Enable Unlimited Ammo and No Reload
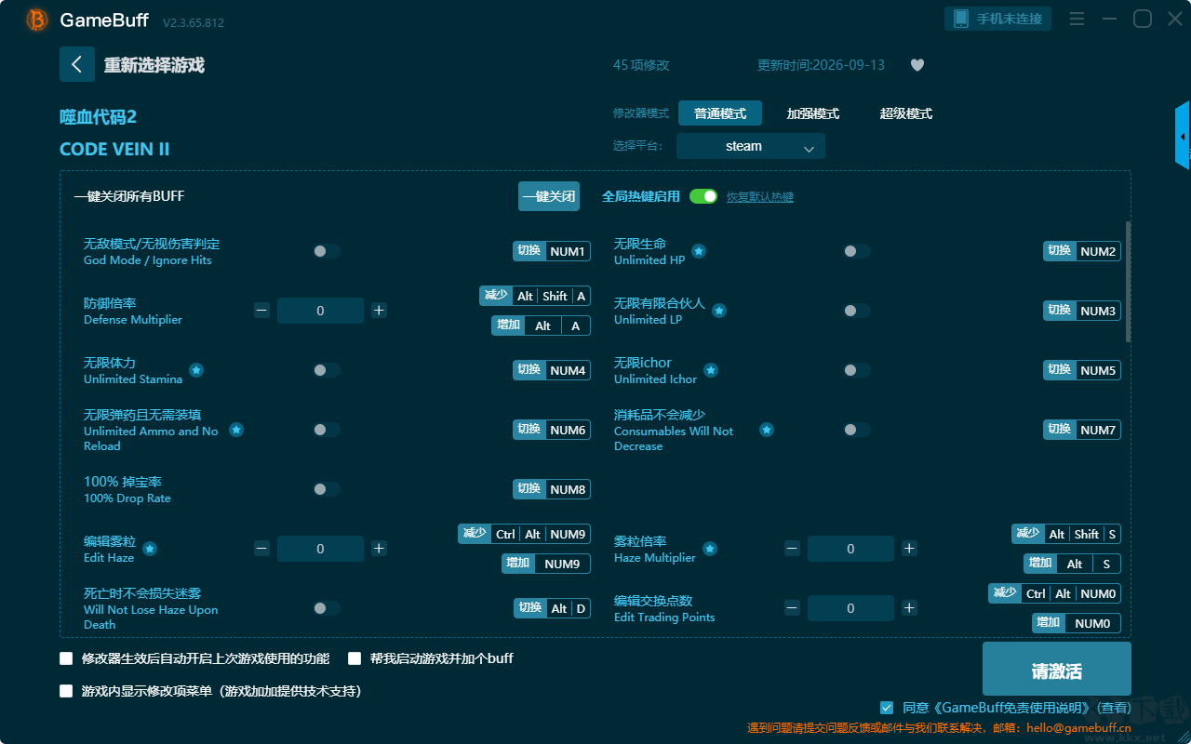 coord(327,430)
